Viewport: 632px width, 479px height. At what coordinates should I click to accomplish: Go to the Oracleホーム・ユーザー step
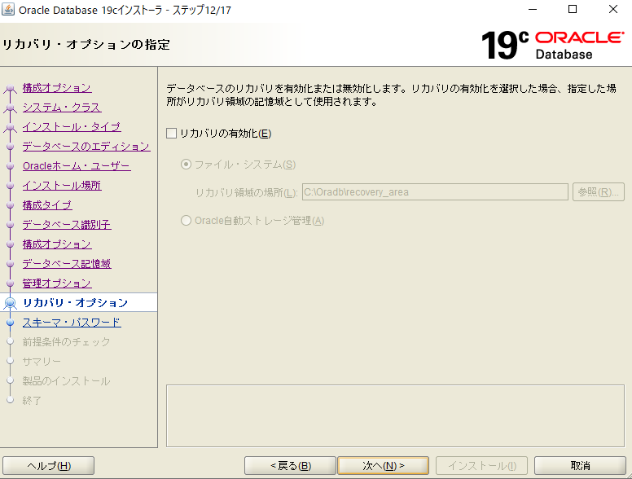point(77,166)
